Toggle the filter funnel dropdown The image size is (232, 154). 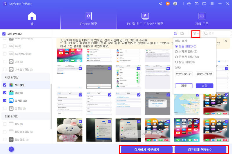[196, 34]
